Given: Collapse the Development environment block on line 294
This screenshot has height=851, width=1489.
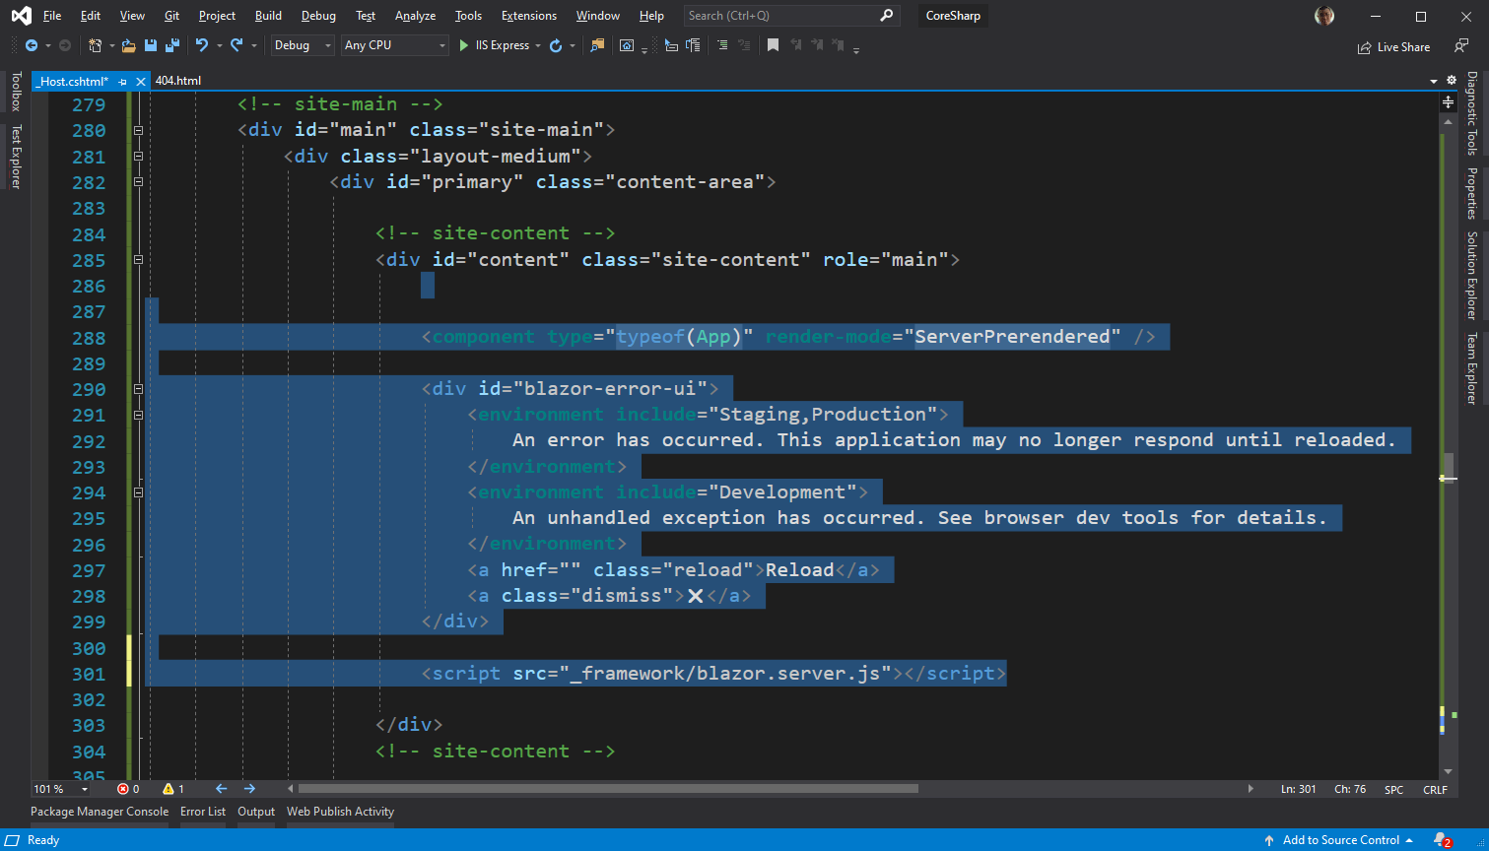Looking at the screenshot, I should point(138,492).
